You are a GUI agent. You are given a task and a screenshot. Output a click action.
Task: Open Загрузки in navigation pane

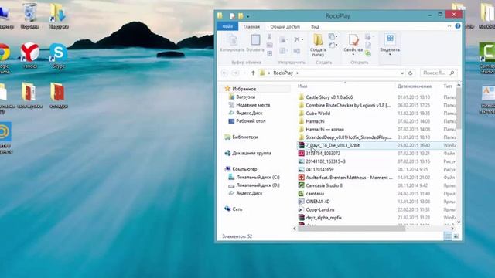[246, 97]
